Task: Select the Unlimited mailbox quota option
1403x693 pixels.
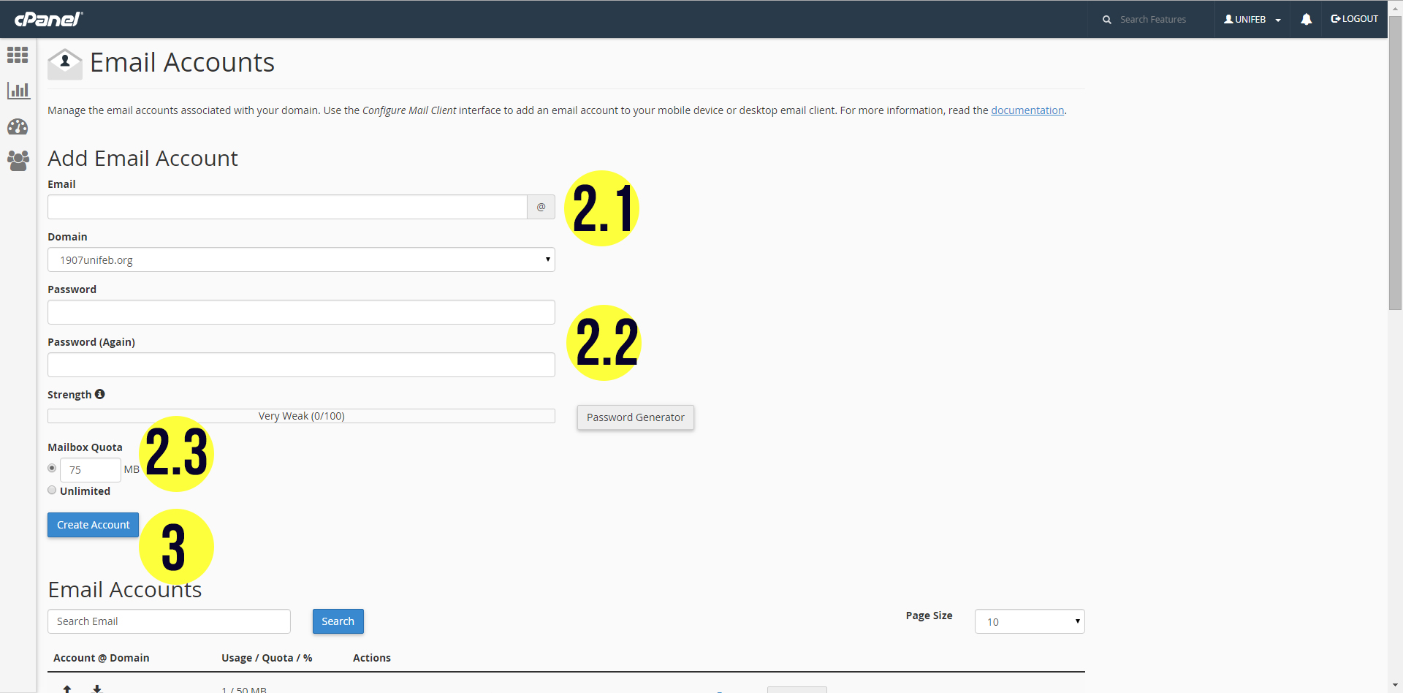Action: coord(52,491)
